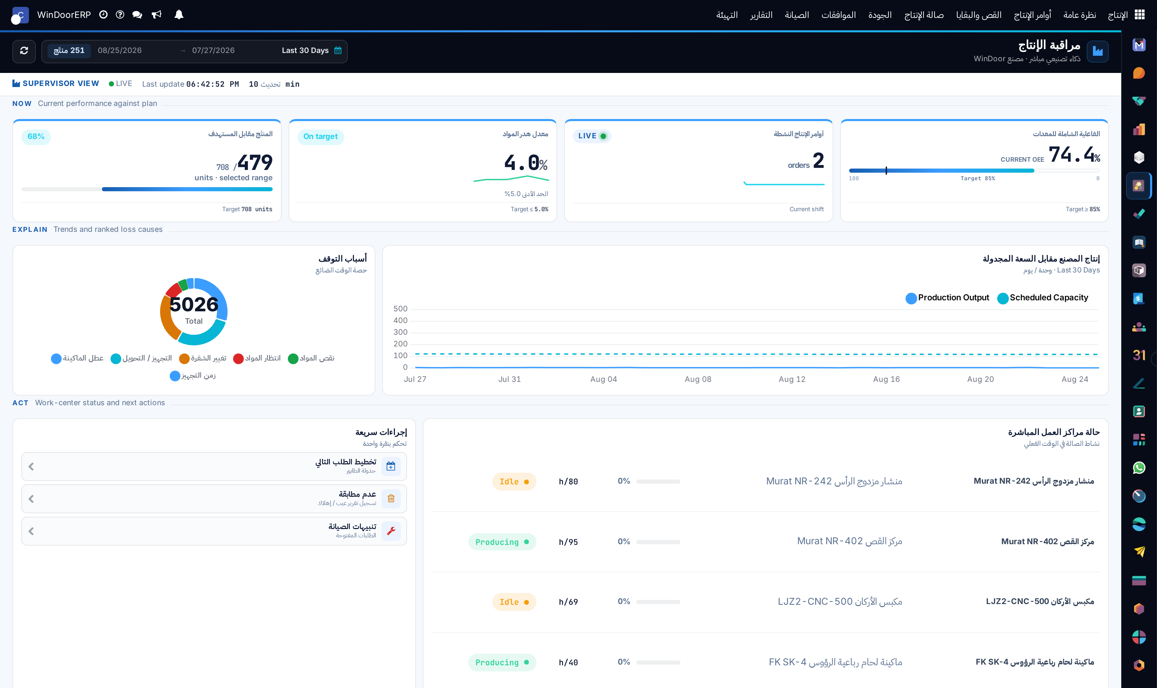Click the OEE 74.4% progress bar
This screenshot has height=688, width=1157.
click(x=974, y=171)
